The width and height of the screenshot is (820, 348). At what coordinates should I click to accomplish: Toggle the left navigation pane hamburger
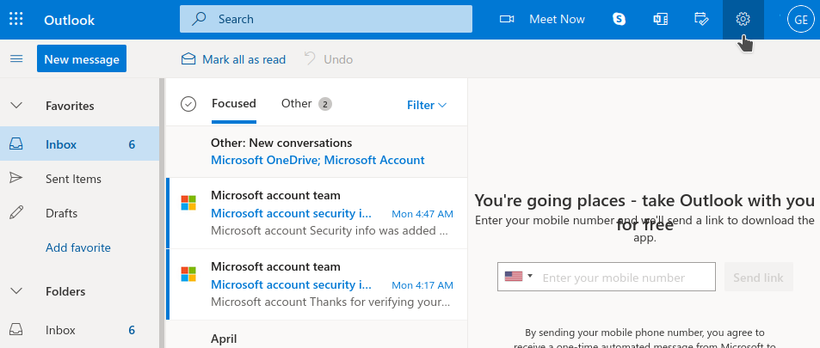16,58
